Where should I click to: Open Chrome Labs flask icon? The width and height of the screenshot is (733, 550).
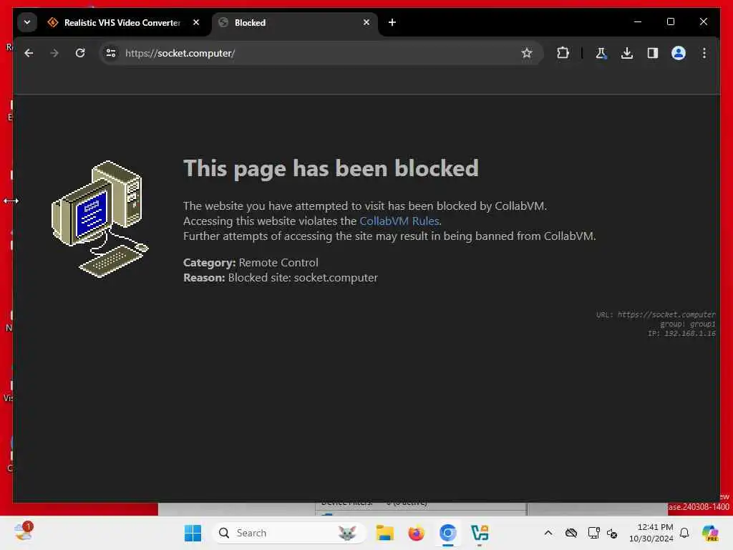click(x=601, y=53)
